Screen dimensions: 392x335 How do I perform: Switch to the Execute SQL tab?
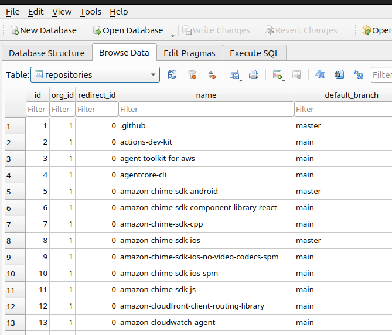point(254,53)
